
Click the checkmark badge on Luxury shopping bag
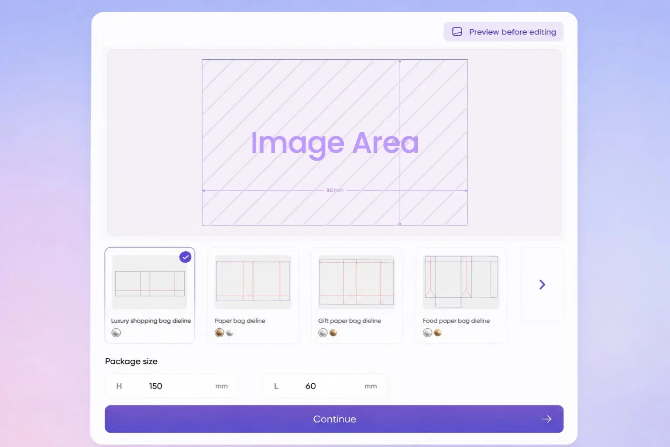point(186,257)
